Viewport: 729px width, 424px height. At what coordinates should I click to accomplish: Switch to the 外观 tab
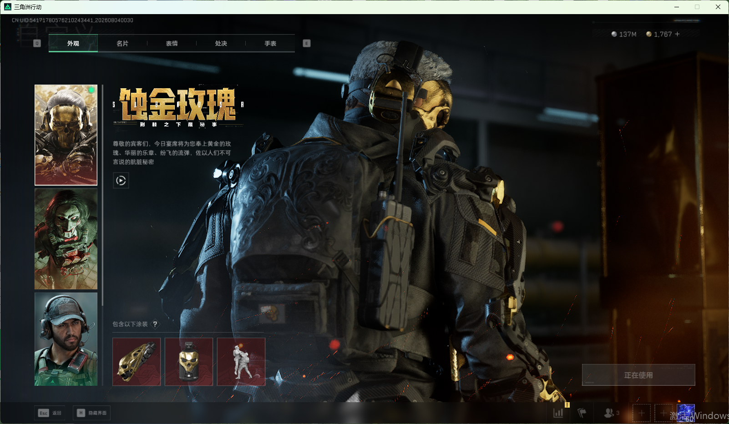[x=73, y=43]
